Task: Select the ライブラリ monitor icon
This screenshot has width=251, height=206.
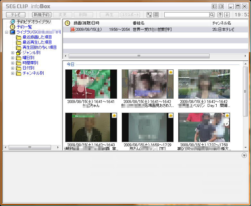Action: tap(13, 32)
